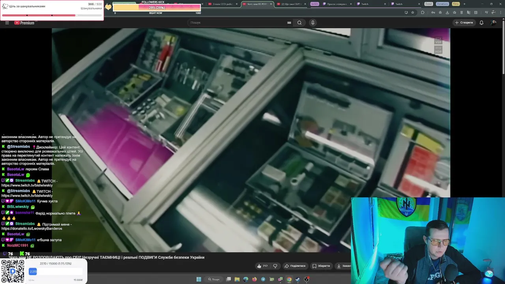Click the 'Поділитися' share button

[295, 266]
